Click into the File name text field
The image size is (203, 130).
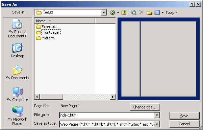[107, 115]
